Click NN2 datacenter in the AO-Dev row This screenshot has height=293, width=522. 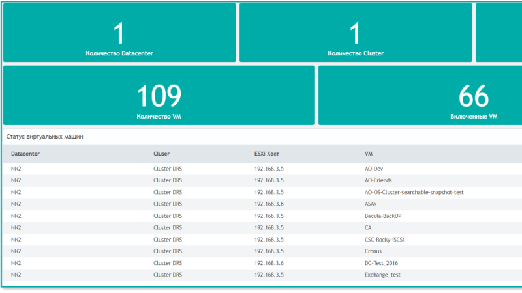pos(16,169)
